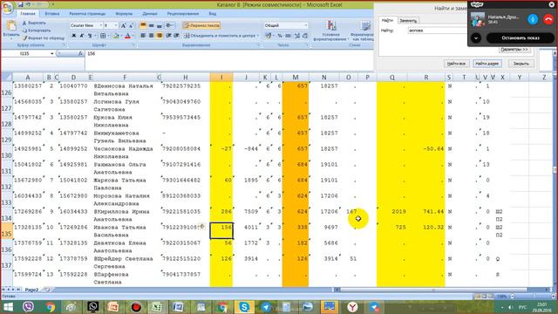Open Telegram from taskbar

click(x=266, y=307)
